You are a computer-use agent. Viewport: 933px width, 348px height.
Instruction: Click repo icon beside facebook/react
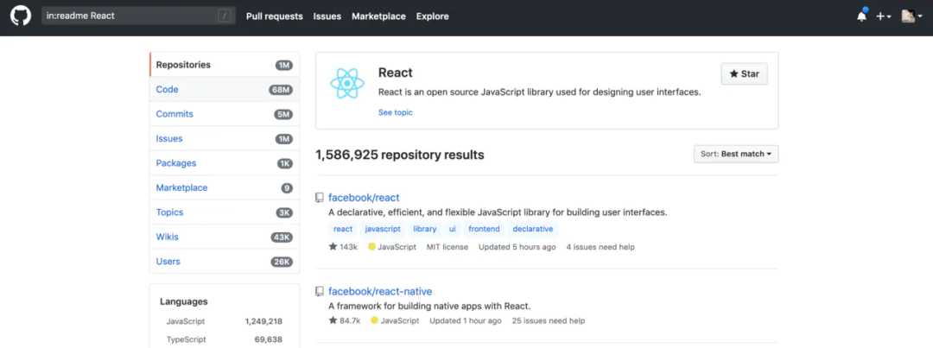click(320, 198)
